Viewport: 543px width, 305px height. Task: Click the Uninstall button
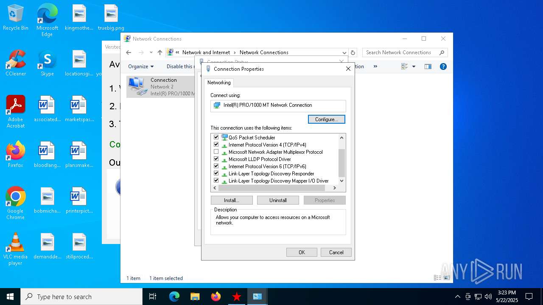278,200
